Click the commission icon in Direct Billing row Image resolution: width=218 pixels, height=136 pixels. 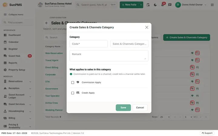click(192, 67)
